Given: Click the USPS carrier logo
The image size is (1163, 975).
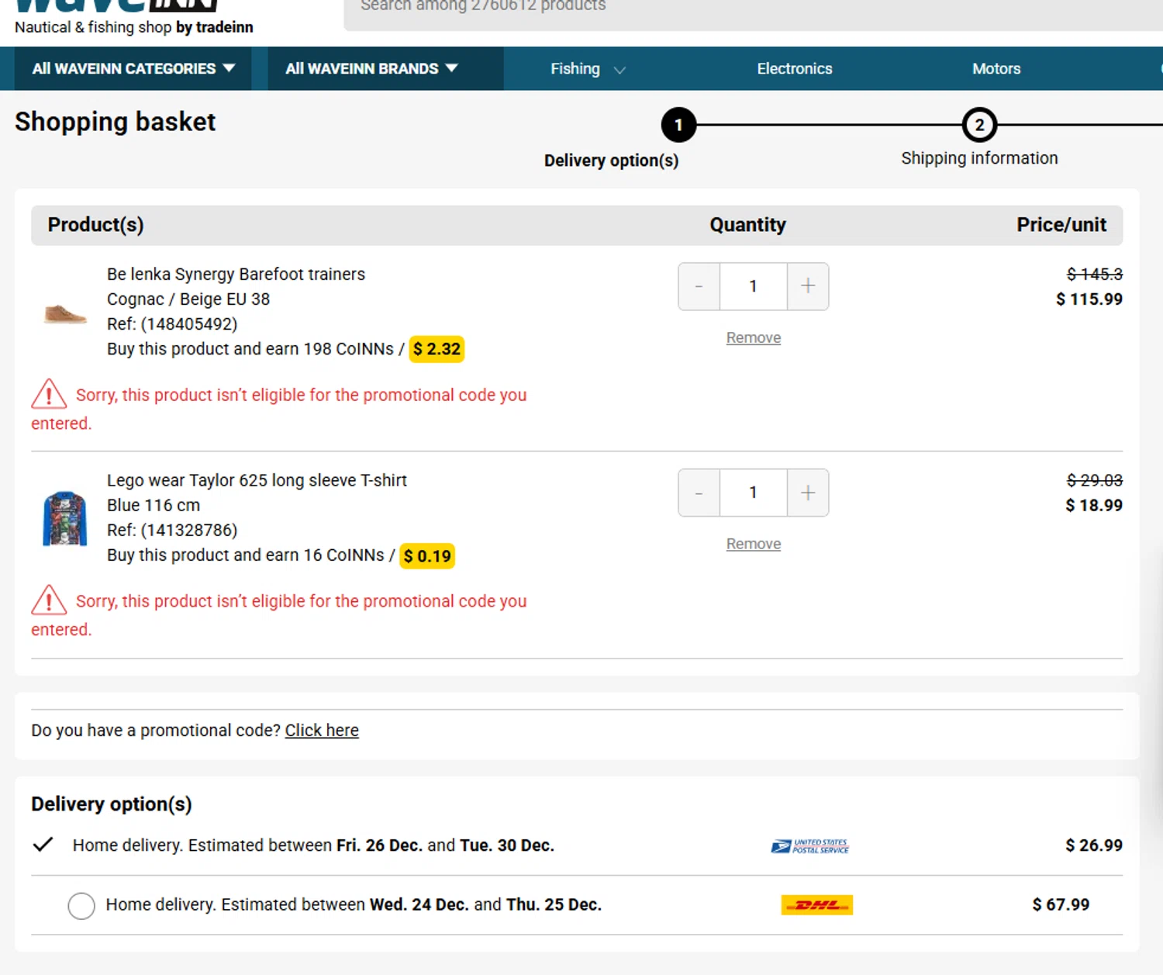Looking at the screenshot, I should [810, 845].
